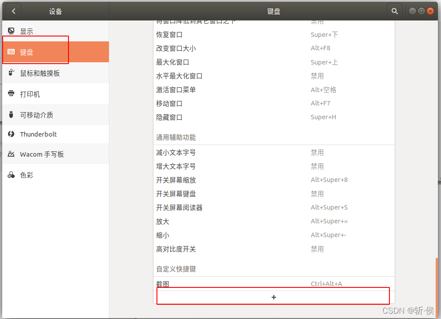Viewport: 441px width, 319px height.
Task: Click the orange vertical scrollbar handle
Action: point(437,288)
